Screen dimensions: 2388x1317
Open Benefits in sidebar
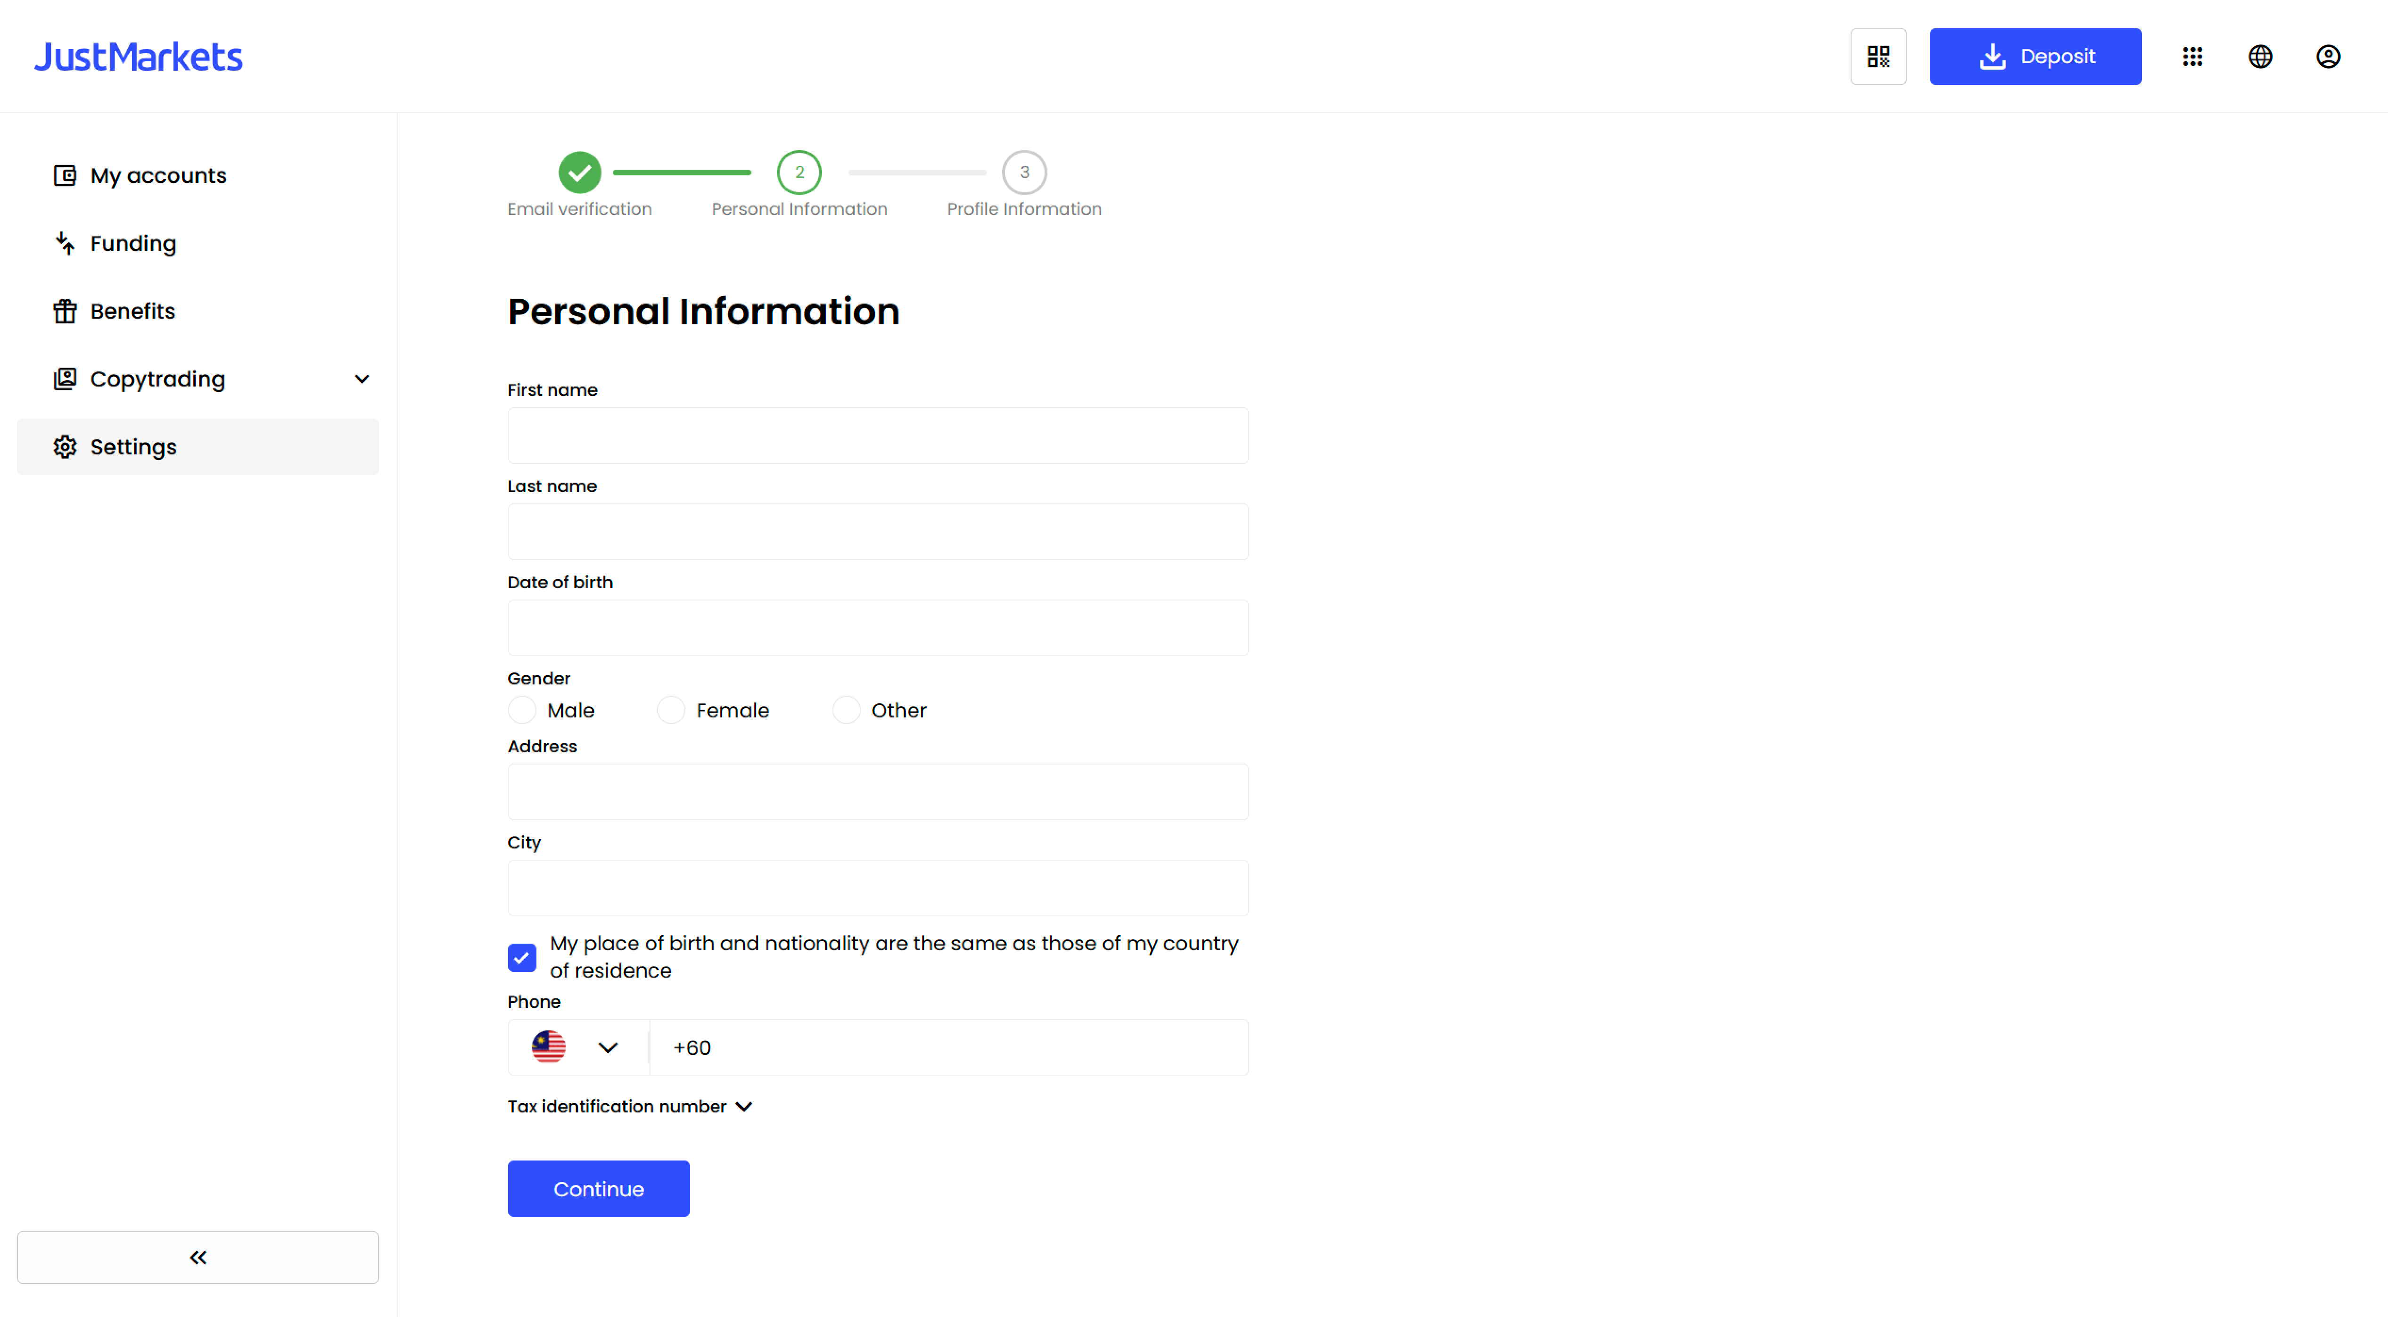198,311
